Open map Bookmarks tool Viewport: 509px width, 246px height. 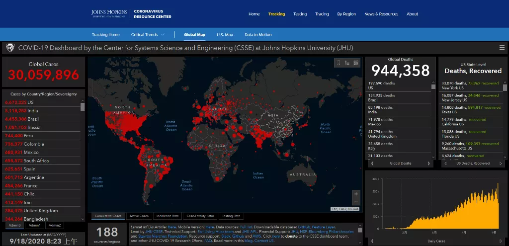point(339,63)
